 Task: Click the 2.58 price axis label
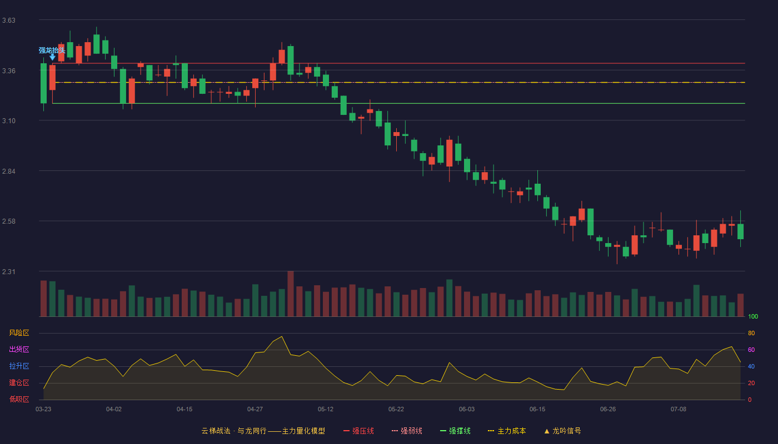pyautogui.click(x=9, y=221)
